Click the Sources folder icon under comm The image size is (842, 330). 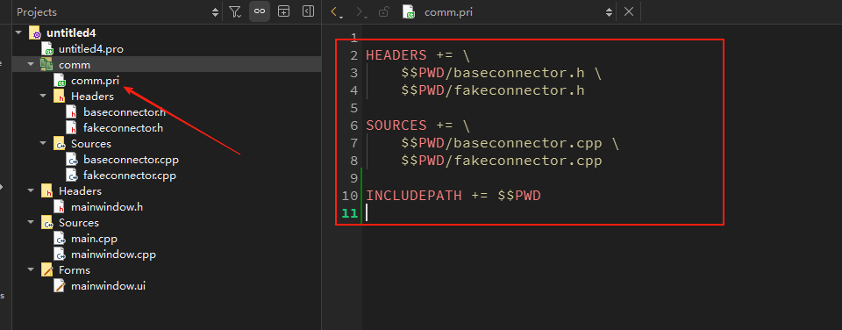coord(60,144)
